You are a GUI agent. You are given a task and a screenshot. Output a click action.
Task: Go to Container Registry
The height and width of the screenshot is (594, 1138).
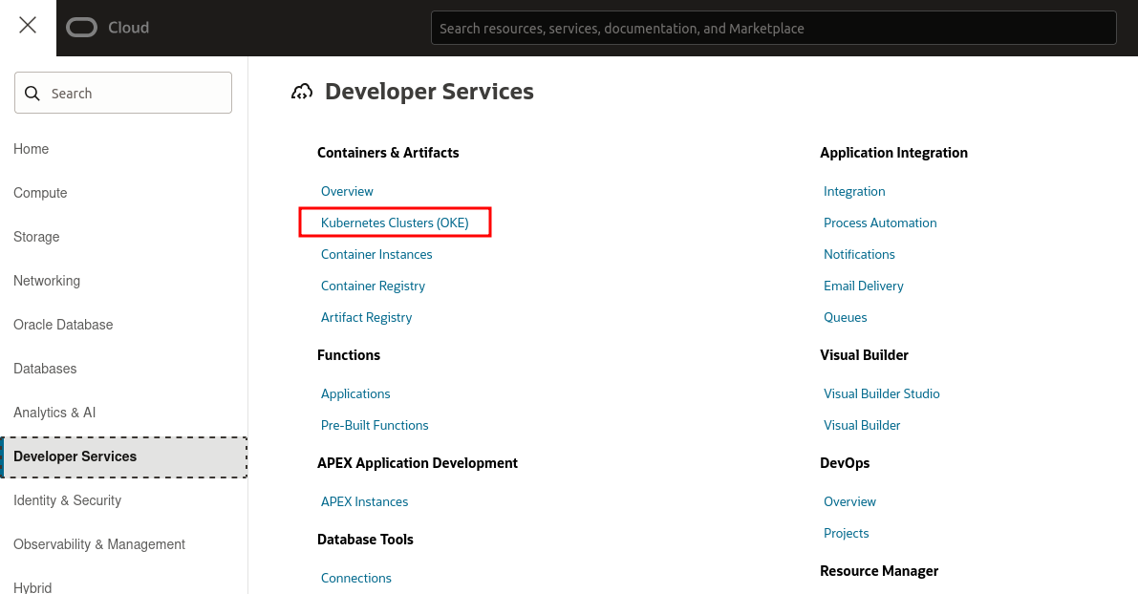tap(373, 286)
